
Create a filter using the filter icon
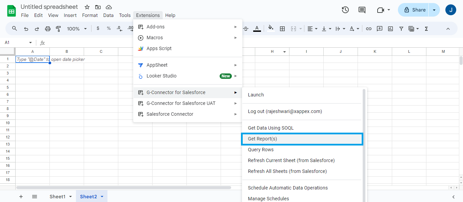coord(401,28)
